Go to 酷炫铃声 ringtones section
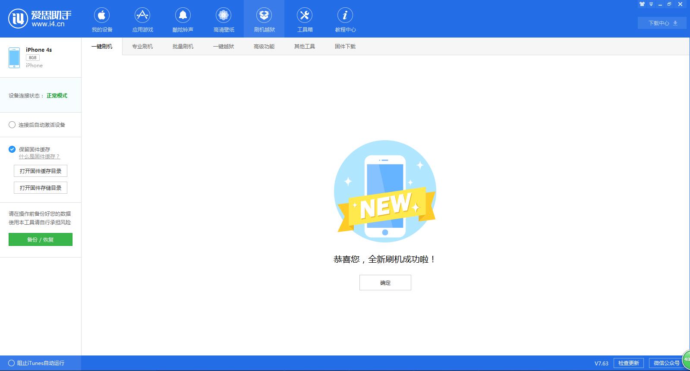 pos(183,19)
